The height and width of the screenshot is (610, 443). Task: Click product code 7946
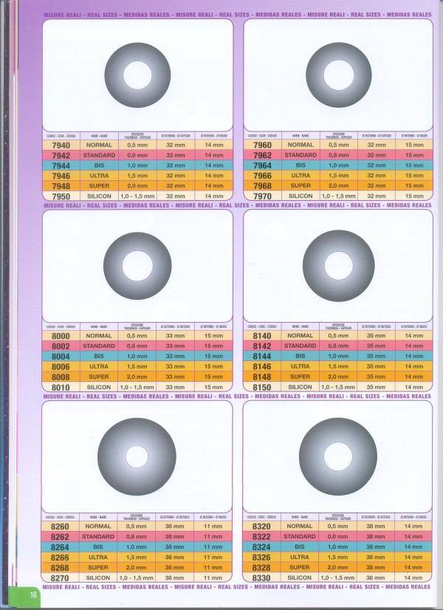[x=61, y=176]
